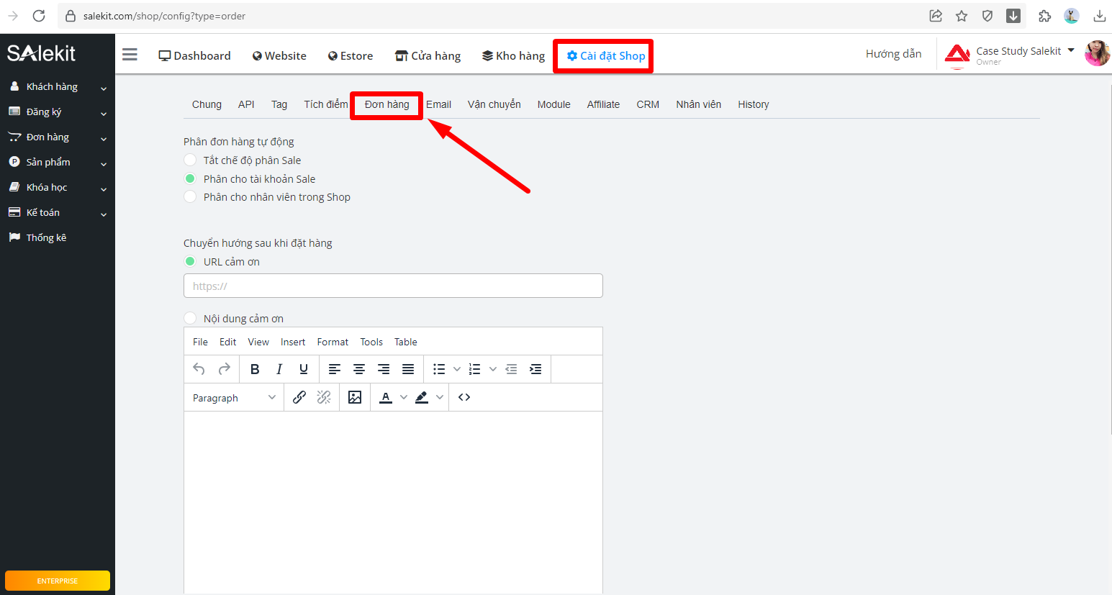The image size is (1112, 595).
Task: Apply text color with A icon
Action: pyautogui.click(x=386, y=397)
